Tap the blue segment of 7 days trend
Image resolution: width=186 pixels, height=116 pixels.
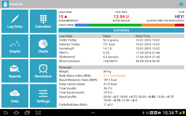click(x=82, y=25)
